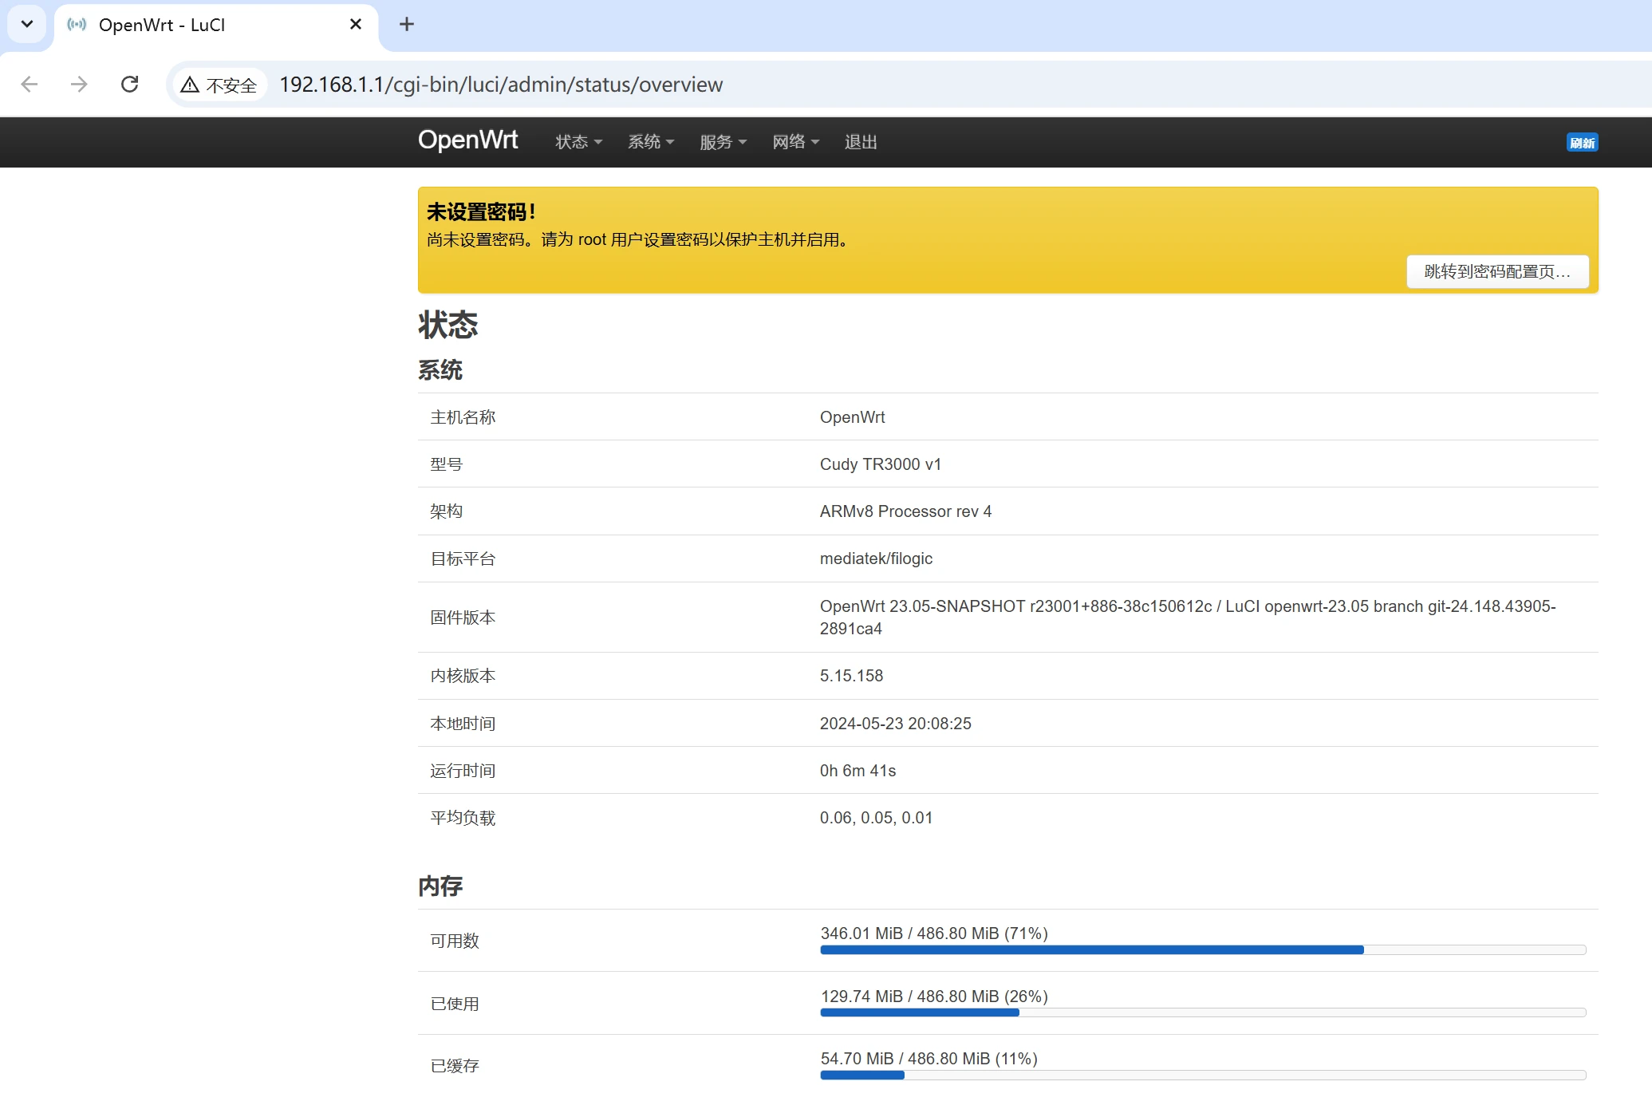
Task: Click the OpenWrt brand logo link
Action: 468,140
